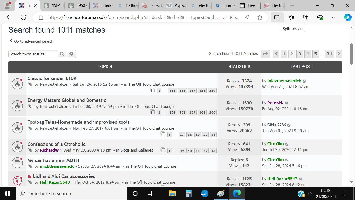This screenshot has height=200, width=355.
Task: Switch to the Looking tab
Action: point(152,5)
